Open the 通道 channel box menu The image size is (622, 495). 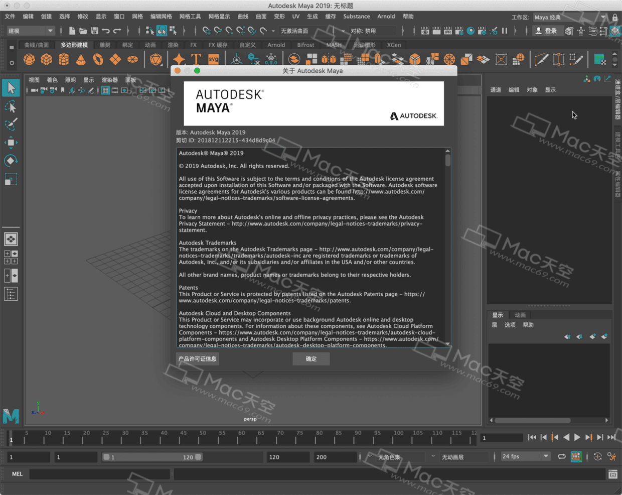coord(496,90)
